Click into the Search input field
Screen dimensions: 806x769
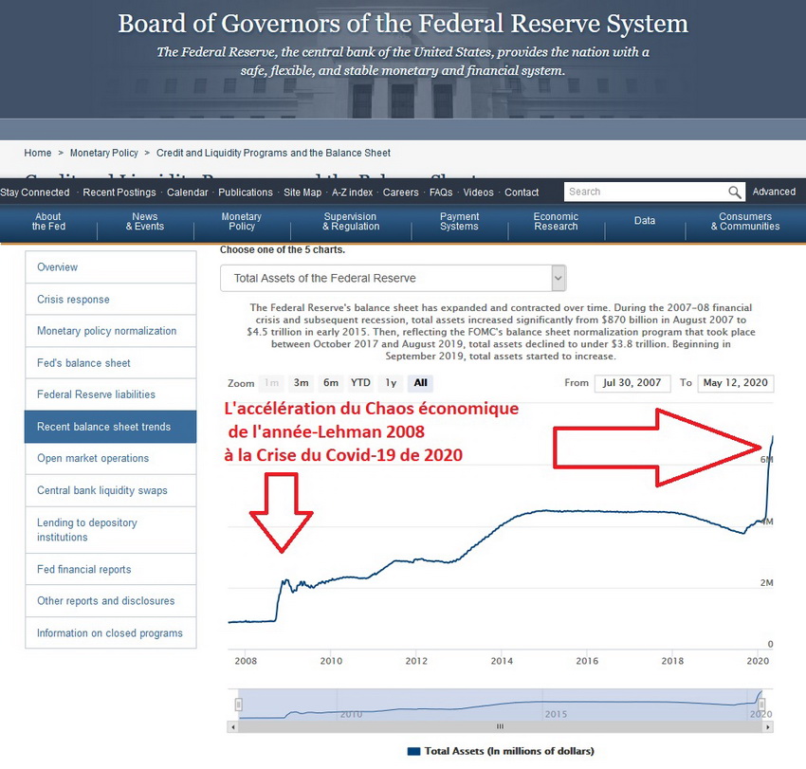645,192
